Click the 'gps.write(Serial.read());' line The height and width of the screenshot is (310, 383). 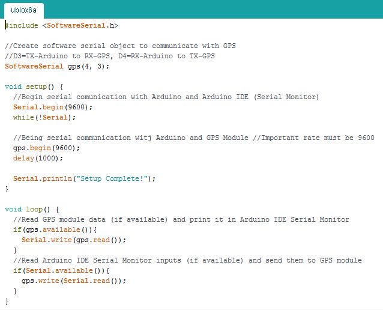point(74,281)
